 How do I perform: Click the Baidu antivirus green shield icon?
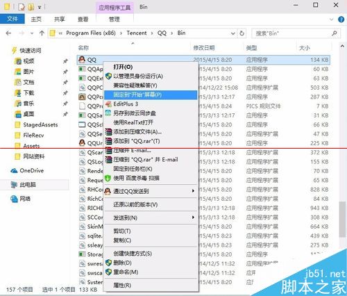click(108, 178)
